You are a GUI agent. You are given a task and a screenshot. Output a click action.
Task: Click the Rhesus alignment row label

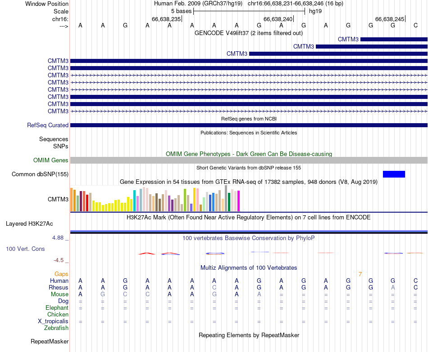coord(59,287)
